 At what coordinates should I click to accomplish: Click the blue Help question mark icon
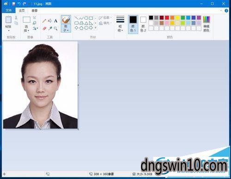point(226,11)
